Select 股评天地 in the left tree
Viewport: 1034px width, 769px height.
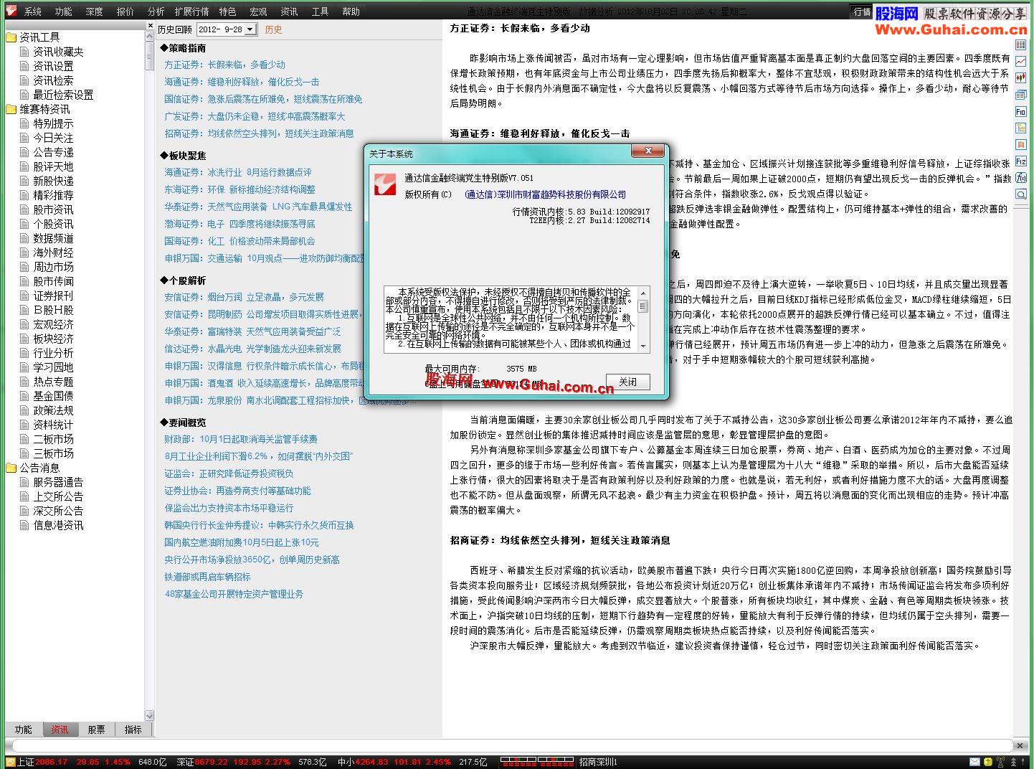tap(53, 166)
